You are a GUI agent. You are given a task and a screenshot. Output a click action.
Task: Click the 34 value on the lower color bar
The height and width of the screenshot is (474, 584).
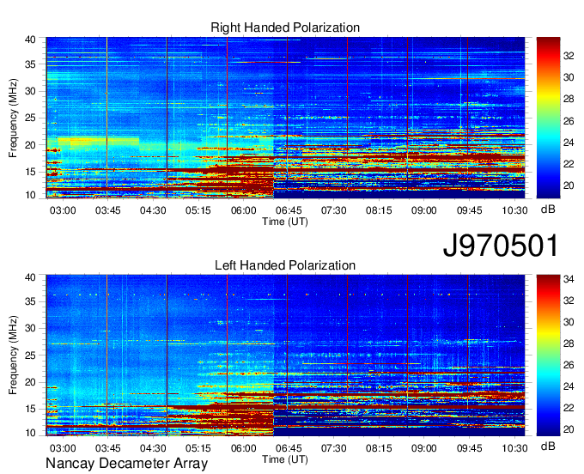click(569, 279)
